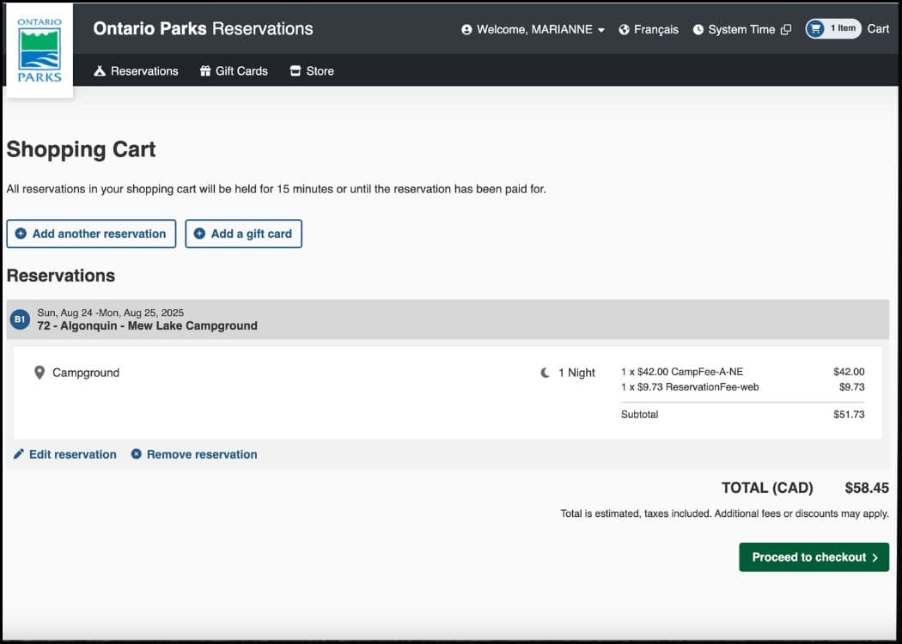
Task: Click the 1 Night text
Action: pos(576,373)
